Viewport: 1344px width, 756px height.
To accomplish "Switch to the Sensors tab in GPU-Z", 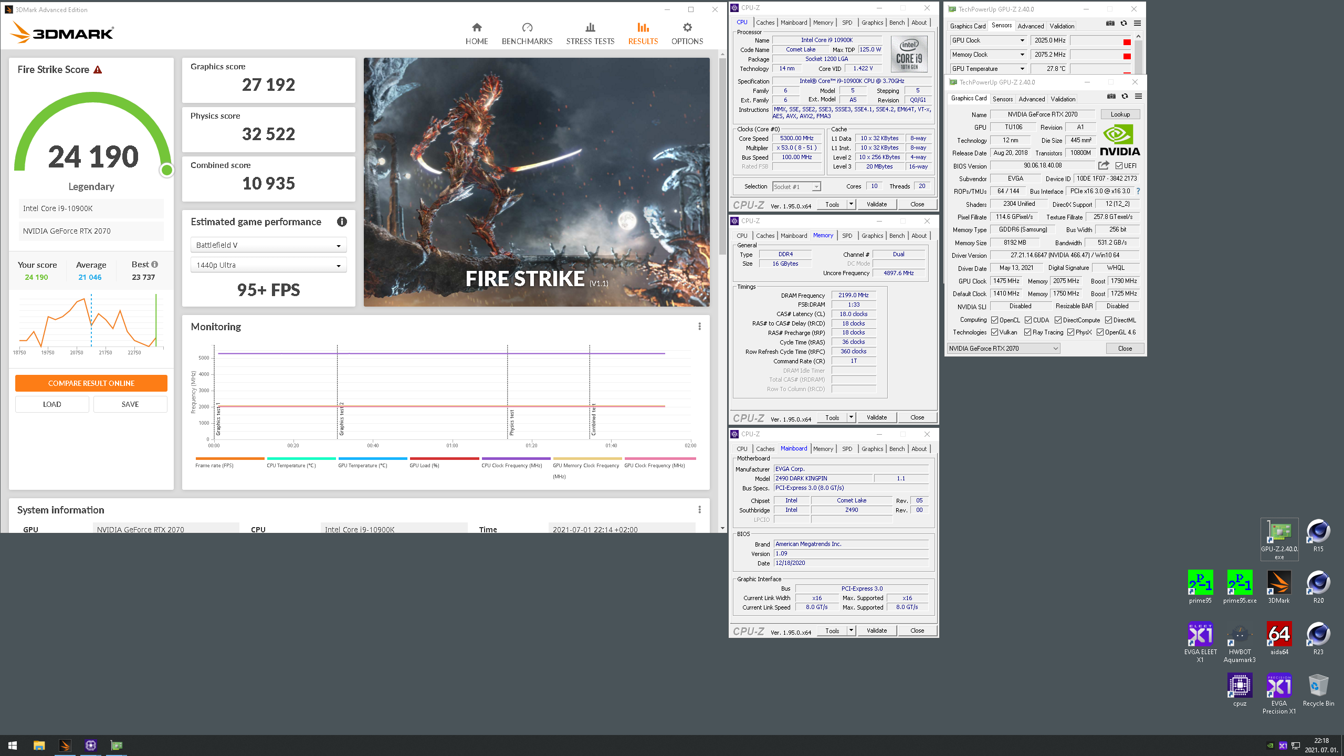I will [x=1003, y=99].
